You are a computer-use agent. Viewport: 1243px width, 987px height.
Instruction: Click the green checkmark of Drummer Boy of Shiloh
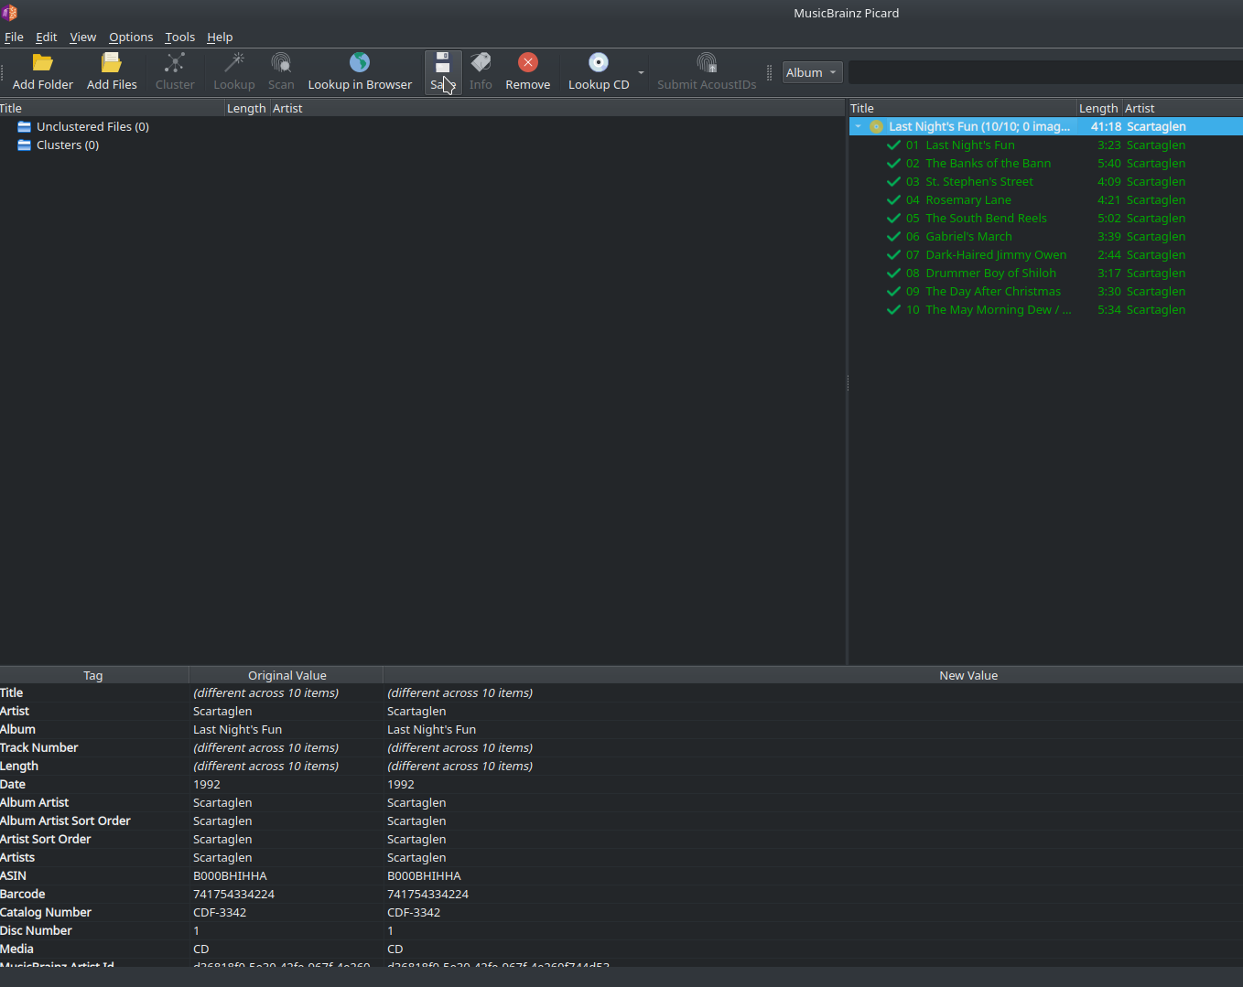pyautogui.click(x=894, y=274)
